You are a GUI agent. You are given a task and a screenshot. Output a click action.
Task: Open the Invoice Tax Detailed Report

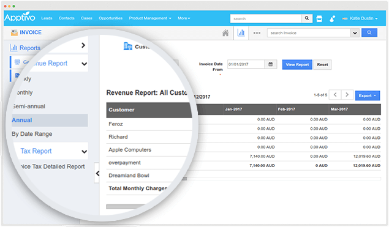pos(53,166)
